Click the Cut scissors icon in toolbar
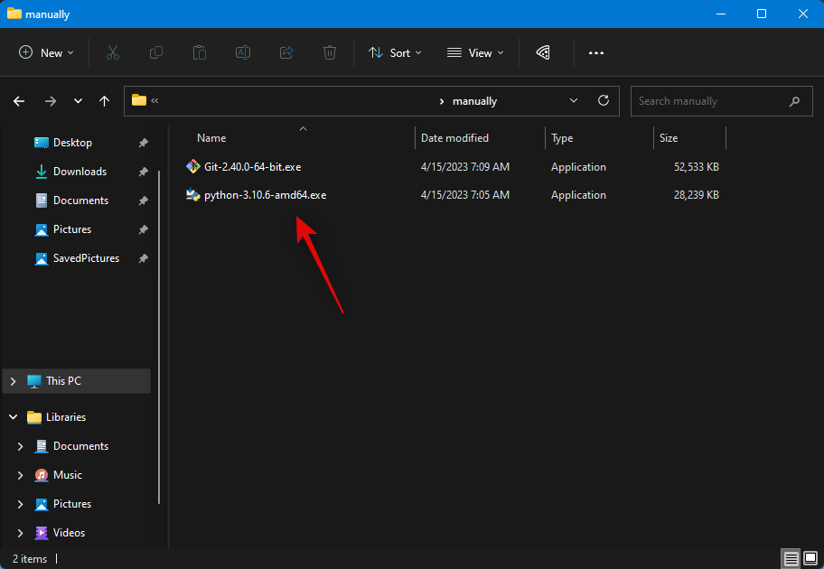Image resolution: width=824 pixels, height=569 pixels. pos(113,53)
